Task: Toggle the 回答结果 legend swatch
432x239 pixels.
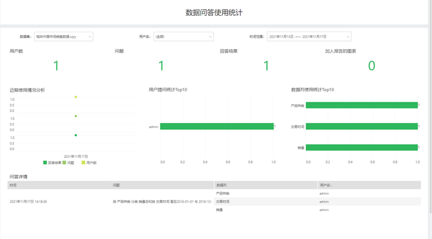Action: point(45,163)
